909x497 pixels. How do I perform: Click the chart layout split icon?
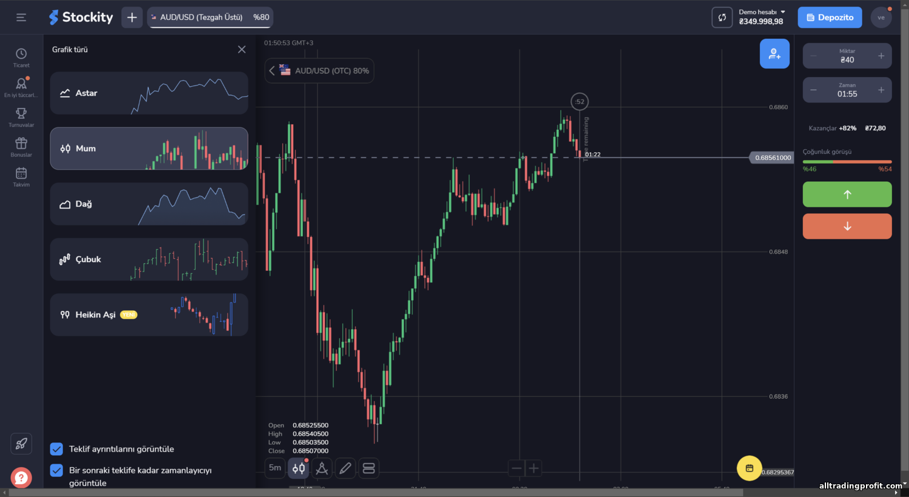(x=368, y=468)
